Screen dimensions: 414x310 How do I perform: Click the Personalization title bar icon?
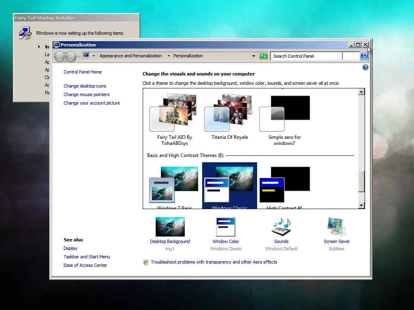click(57, 45)
